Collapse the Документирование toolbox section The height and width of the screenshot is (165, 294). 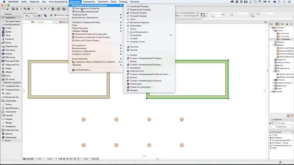click(x=3, y=82)
